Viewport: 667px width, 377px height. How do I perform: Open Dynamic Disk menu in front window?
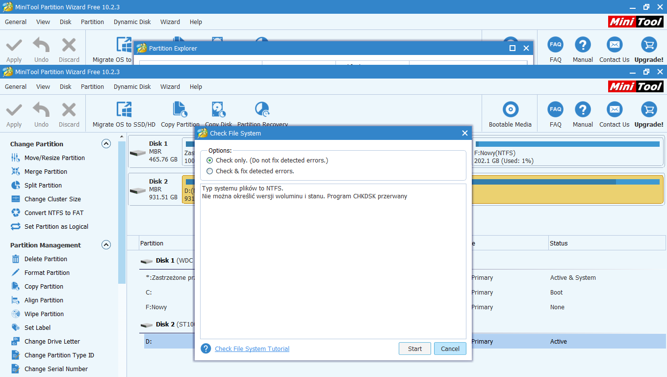132,86
